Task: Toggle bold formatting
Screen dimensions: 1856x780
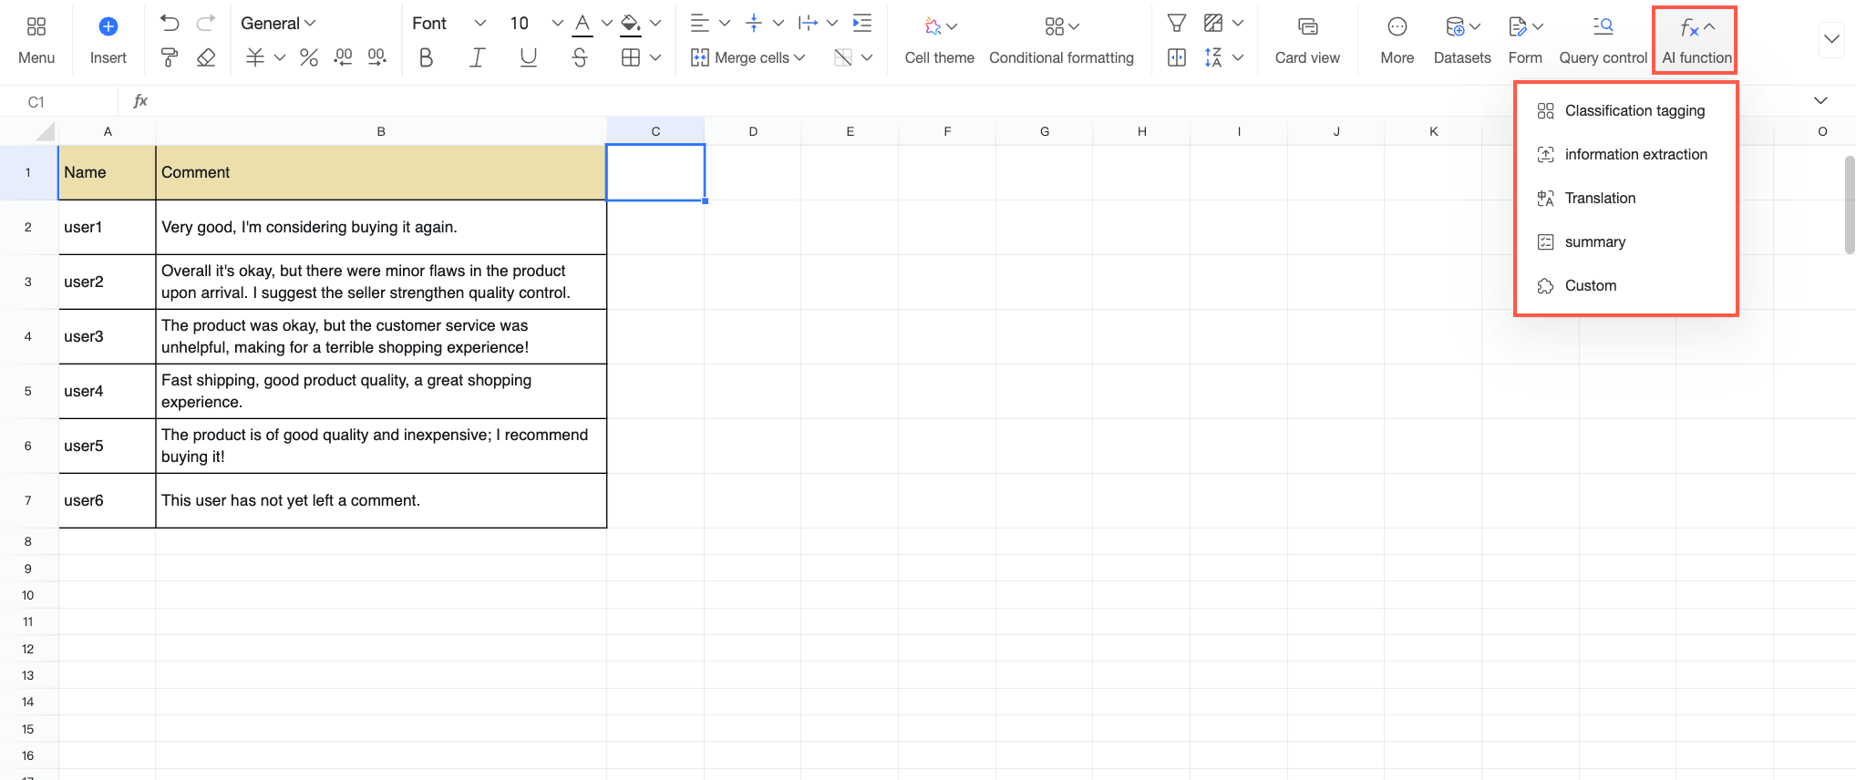Action: (x=426, y=57)
